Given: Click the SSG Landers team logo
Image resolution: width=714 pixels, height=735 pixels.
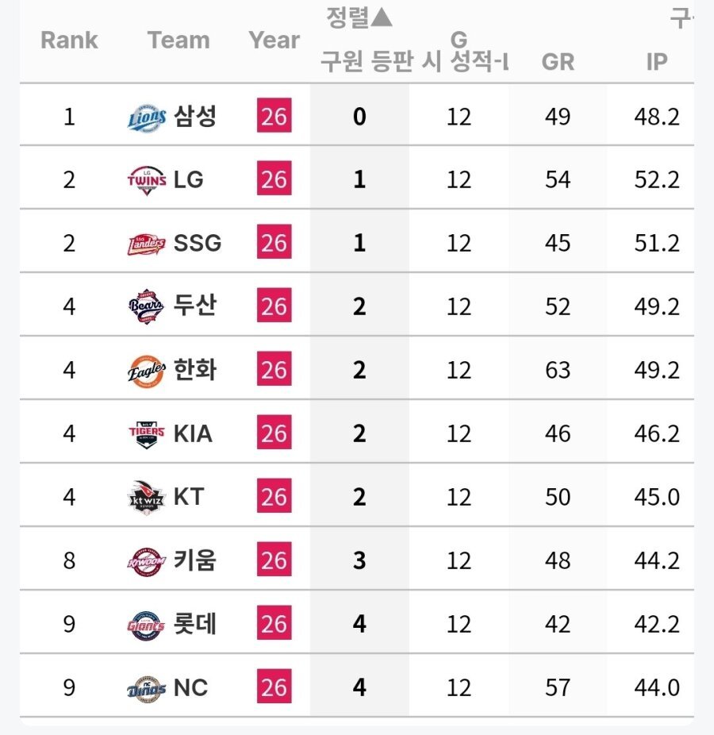Looking at the screenshot, I should pyautogui.click(x=147, y=244).
